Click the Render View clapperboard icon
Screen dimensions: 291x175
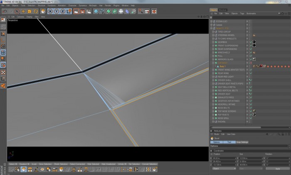pos(76,12)
